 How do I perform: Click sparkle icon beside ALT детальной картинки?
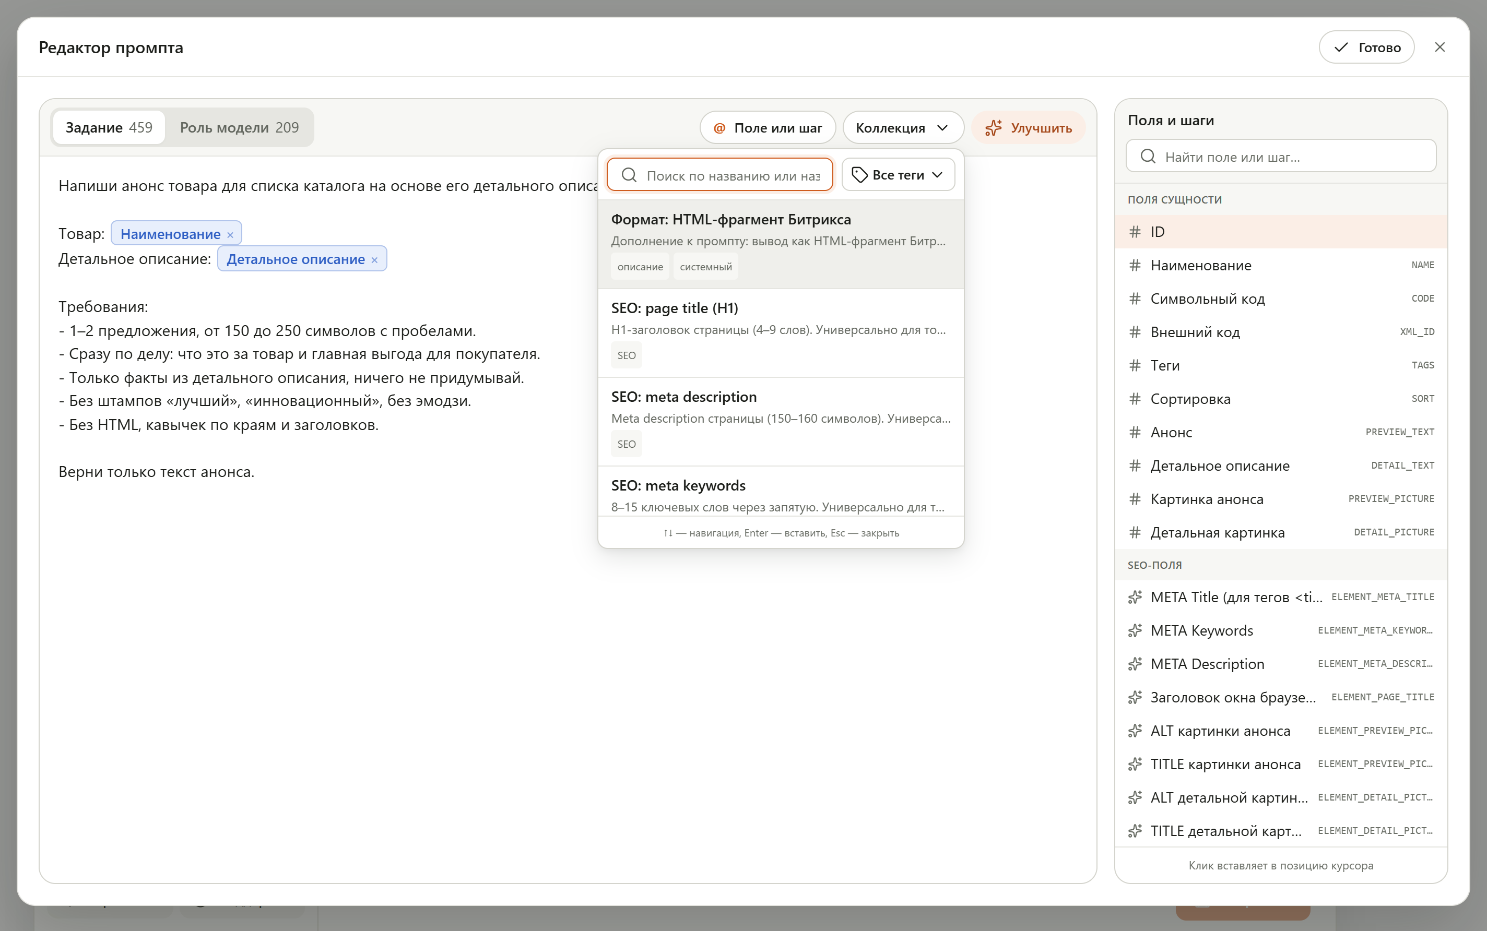[1135, 797]
